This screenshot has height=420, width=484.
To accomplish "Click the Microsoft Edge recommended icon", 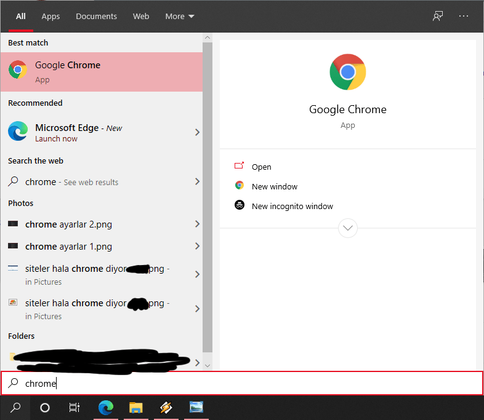I will point(18,131).
